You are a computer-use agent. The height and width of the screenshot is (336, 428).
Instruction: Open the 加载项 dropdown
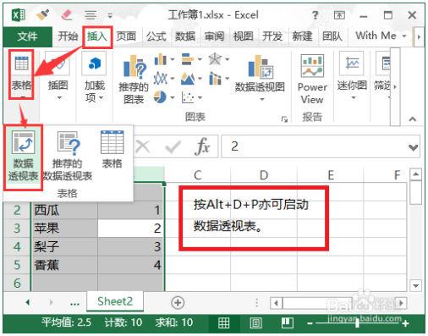coord(95,76)
